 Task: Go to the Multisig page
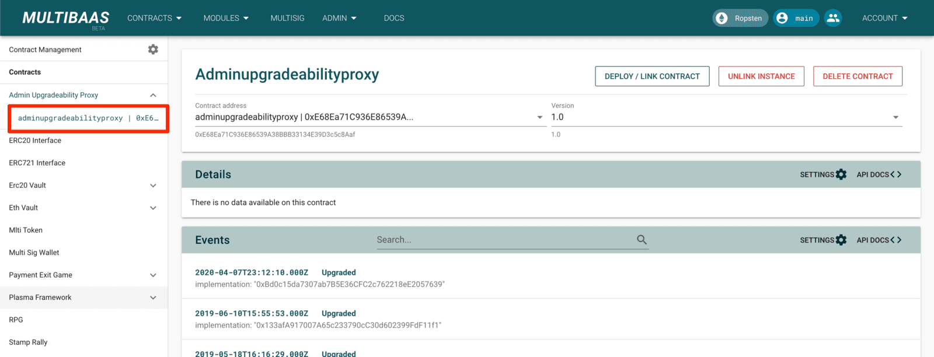[x=287, y=18]
